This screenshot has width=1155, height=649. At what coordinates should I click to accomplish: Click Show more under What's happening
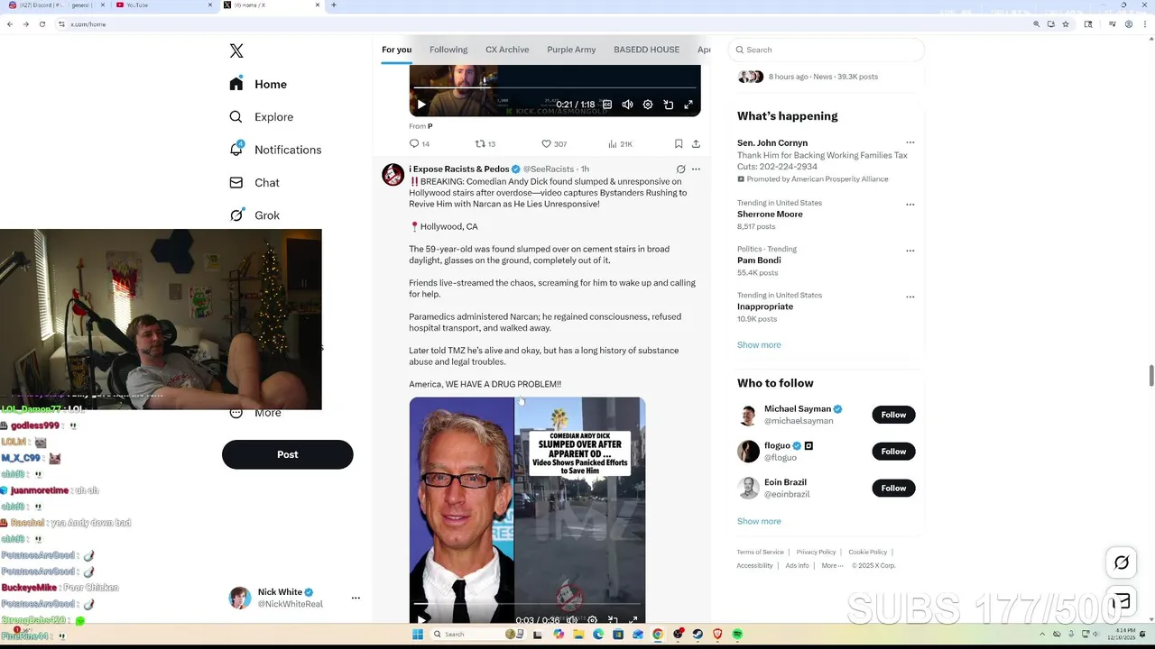pos(759,344)
